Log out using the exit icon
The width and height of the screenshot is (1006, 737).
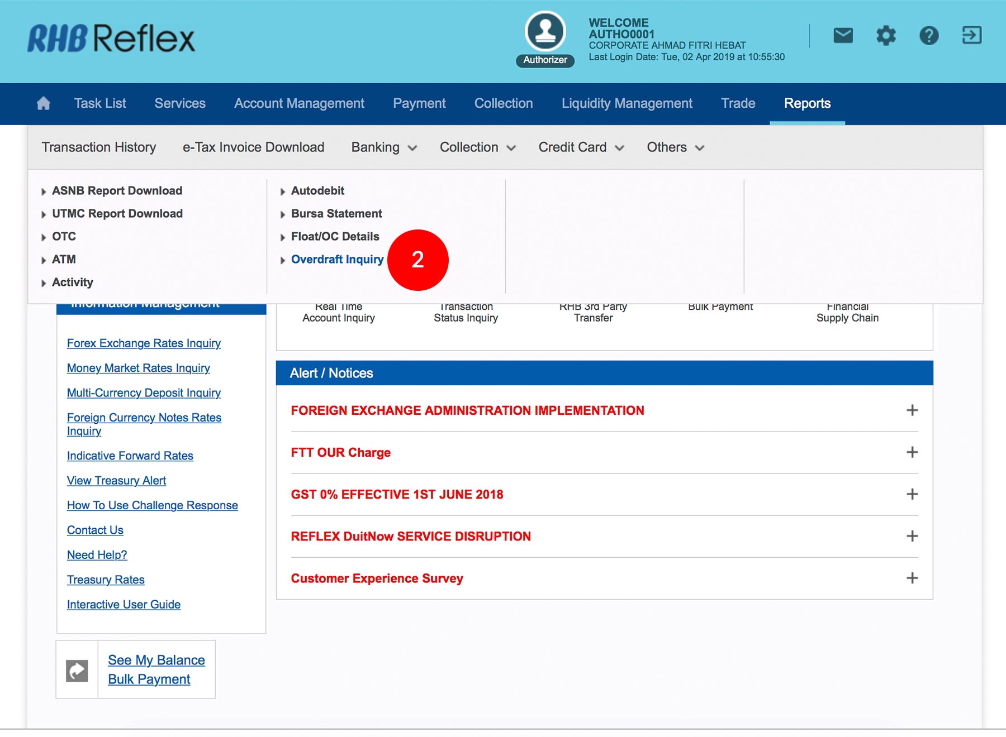coord(971,35)
